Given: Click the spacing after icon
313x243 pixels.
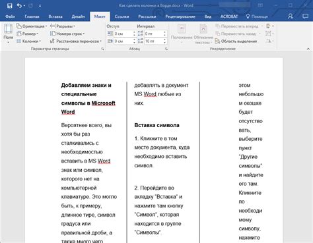Looking at the screenshot, I should 140,41.
